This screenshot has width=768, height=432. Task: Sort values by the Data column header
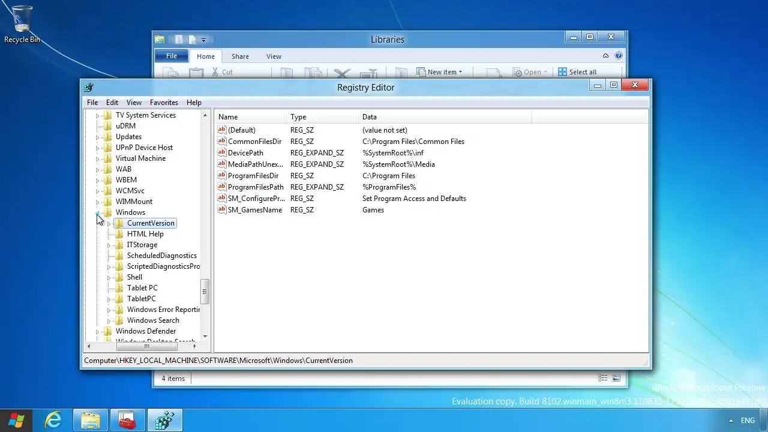[445, 117]
